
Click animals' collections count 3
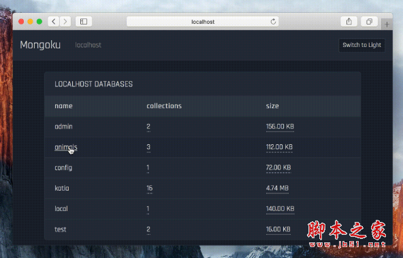tap(148, 147)
